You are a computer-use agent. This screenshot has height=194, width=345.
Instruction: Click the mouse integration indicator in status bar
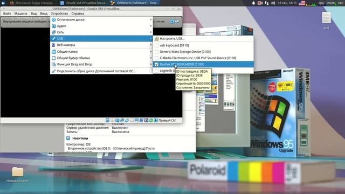151,120
